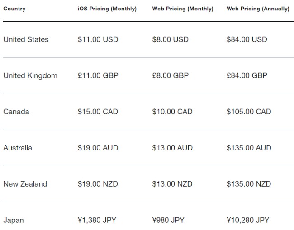Click the Web Pricing (Monthly) header
The width and height of the screenshot is (294, 230).
point(183,9)
